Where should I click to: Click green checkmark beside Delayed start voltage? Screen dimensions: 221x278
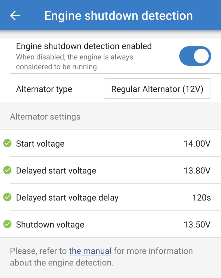pos(7,170)
